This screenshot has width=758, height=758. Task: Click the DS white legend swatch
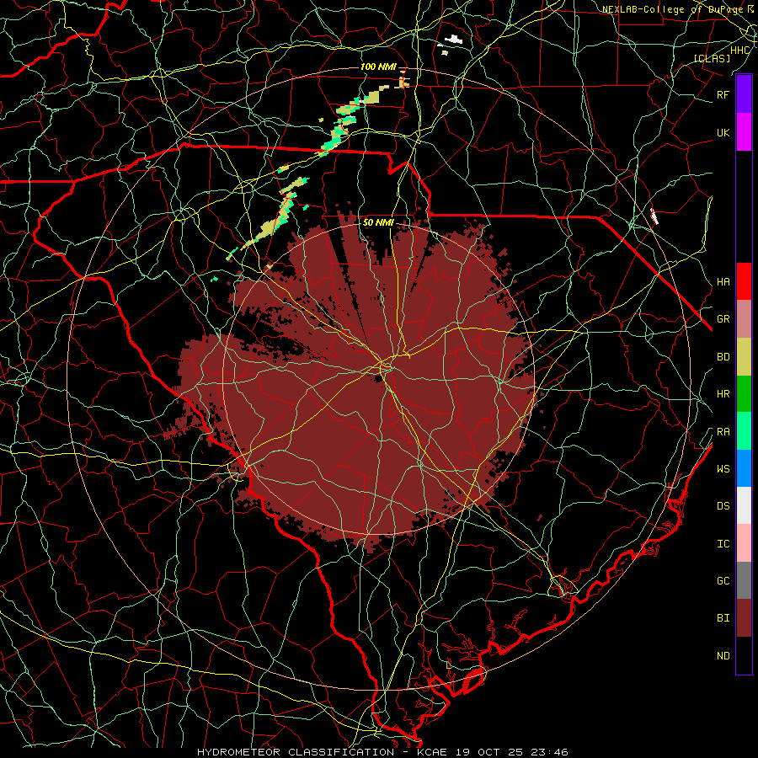(x=744, y=505)
